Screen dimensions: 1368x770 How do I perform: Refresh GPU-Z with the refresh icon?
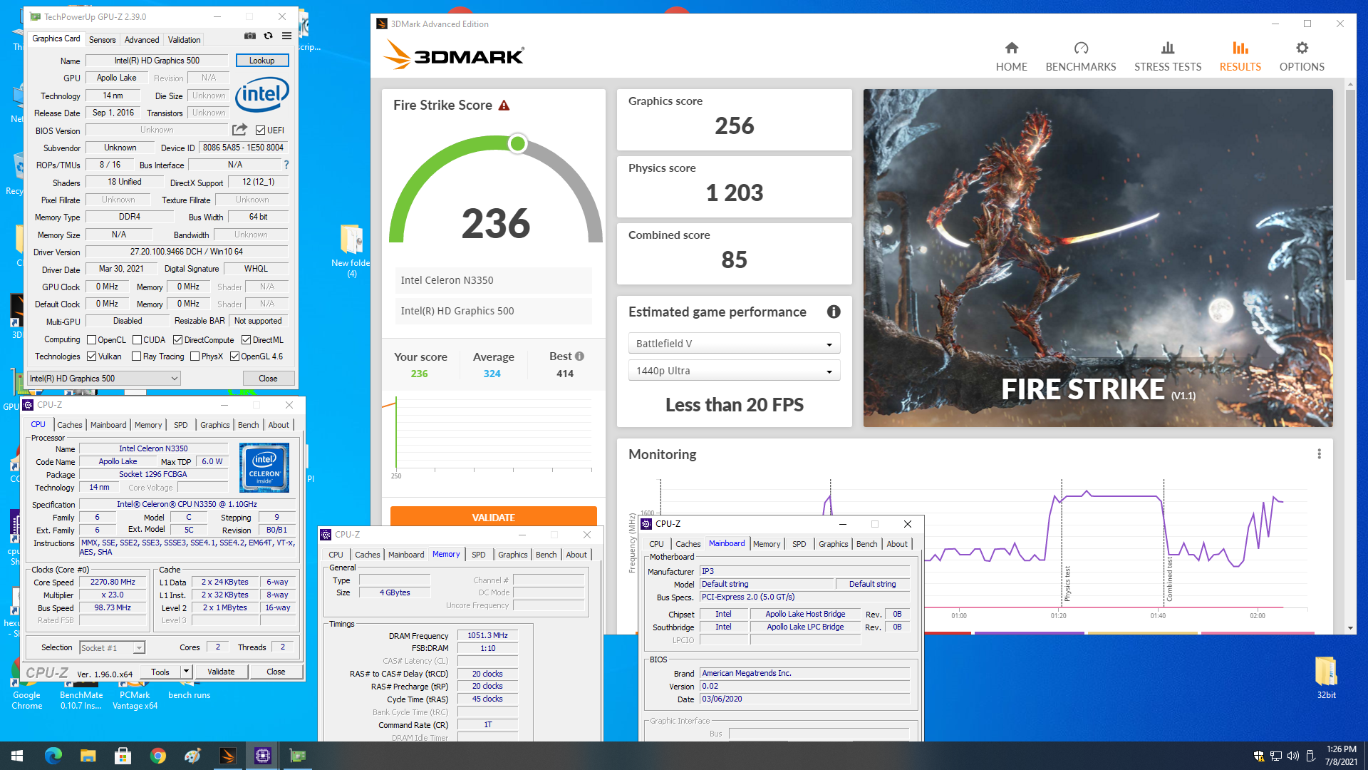coord(268,36)
